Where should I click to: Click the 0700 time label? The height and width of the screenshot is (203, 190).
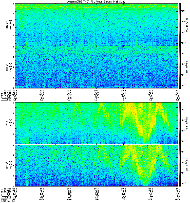pyautogui.click(x=96, y=199)
